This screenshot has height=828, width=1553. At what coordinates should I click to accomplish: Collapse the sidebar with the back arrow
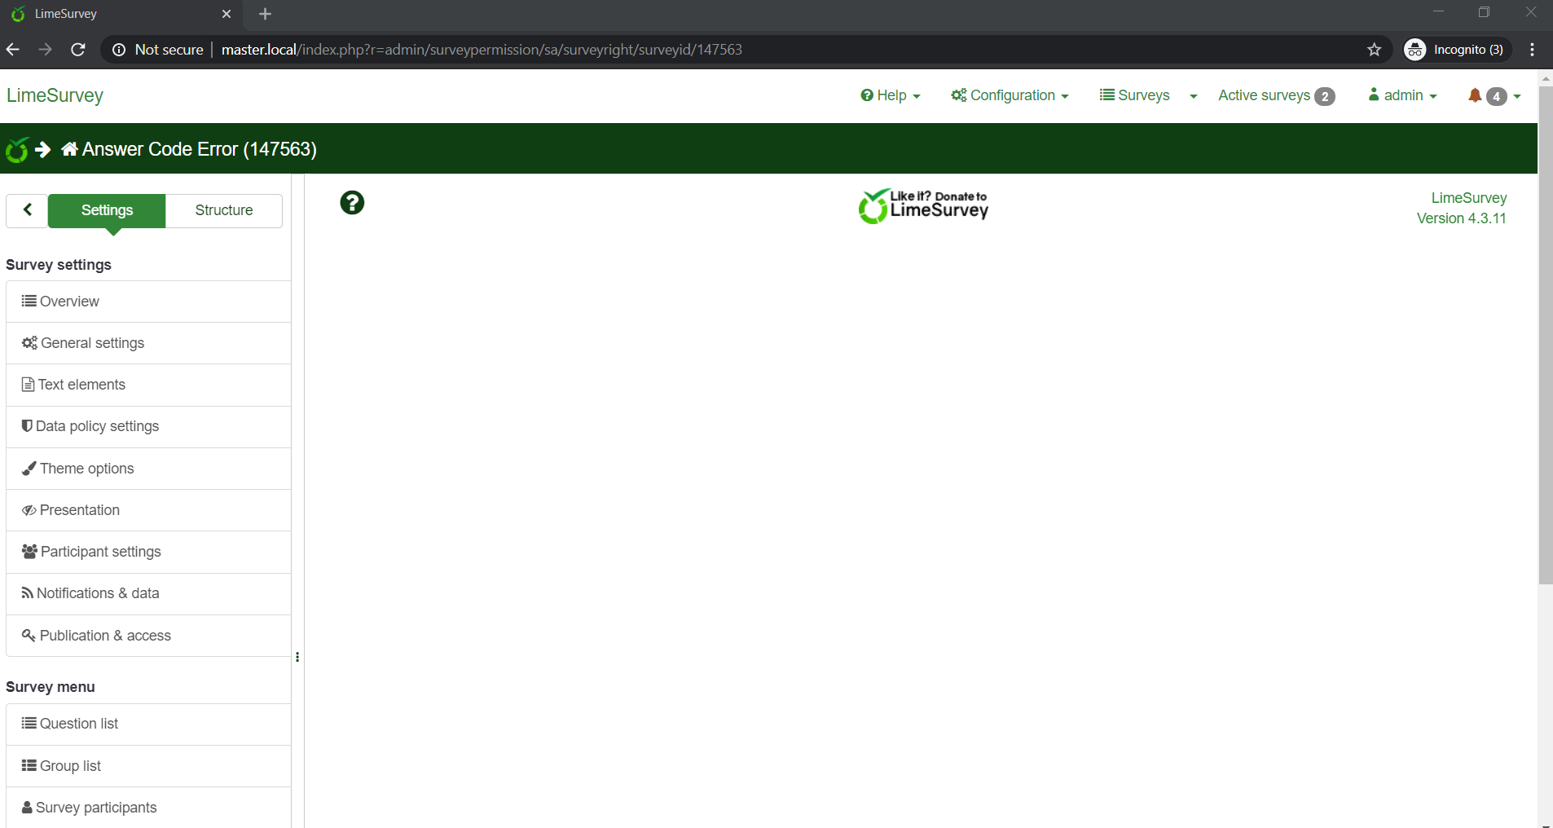point(28,210)
